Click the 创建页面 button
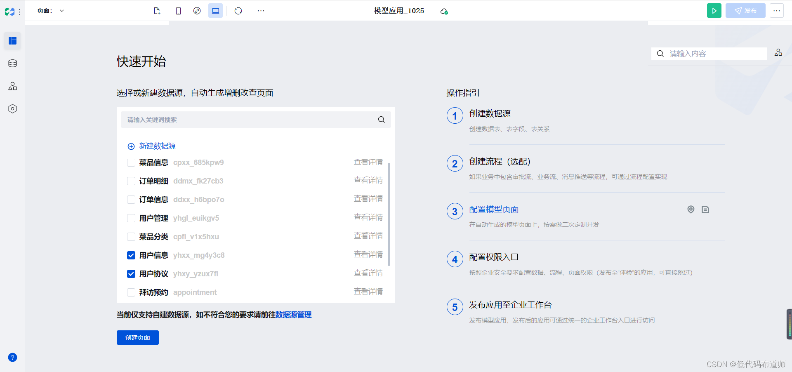The height and width of the screenshot is (372, 792). click(138, 337)
